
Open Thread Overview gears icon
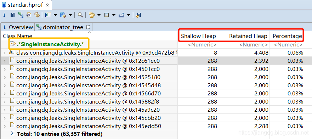[37, 15]
